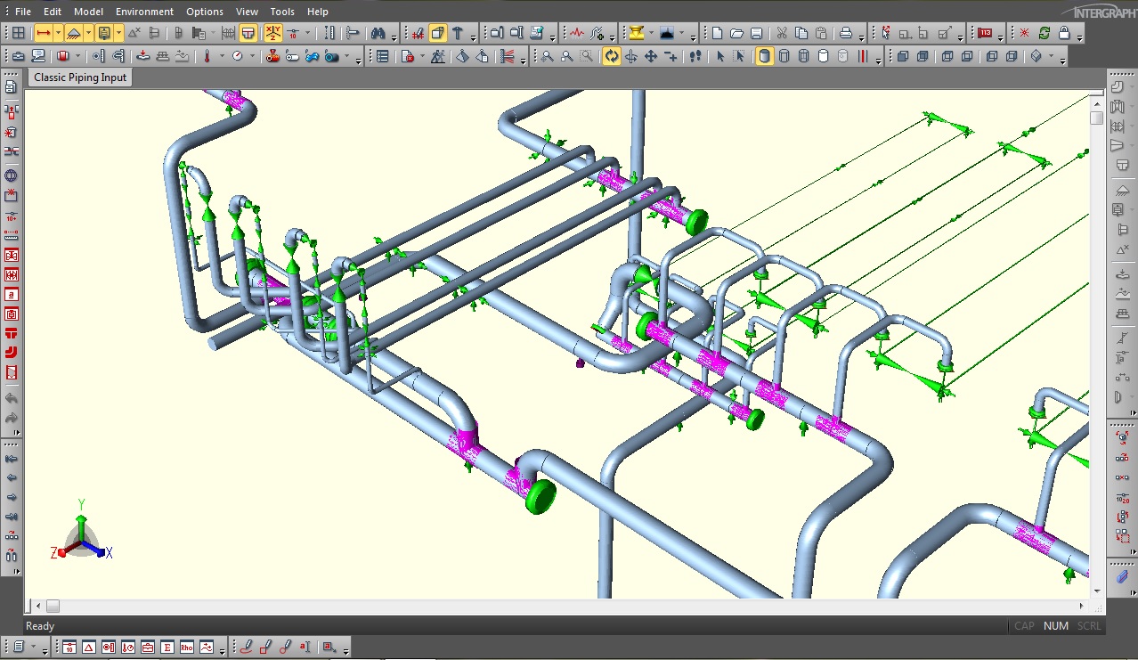Expand dropdown next to thermometer icon

220,57
